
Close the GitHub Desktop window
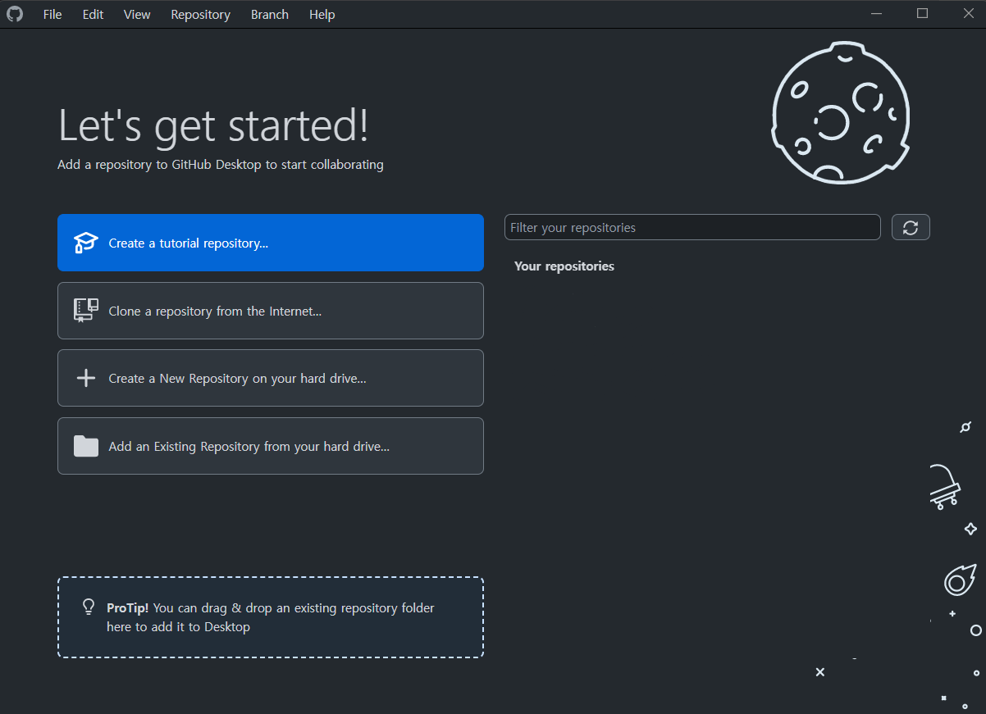pos(967,14)
